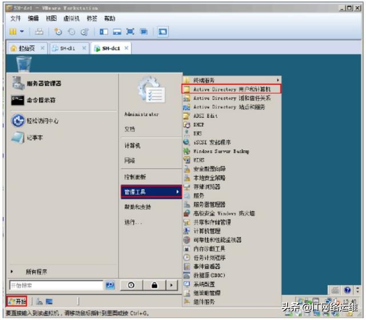Viewport: 366px width, 320px height.
Task: Click the VMware snapshot toolbar icon
Action: pyautogui.click(x=58, y=31)
